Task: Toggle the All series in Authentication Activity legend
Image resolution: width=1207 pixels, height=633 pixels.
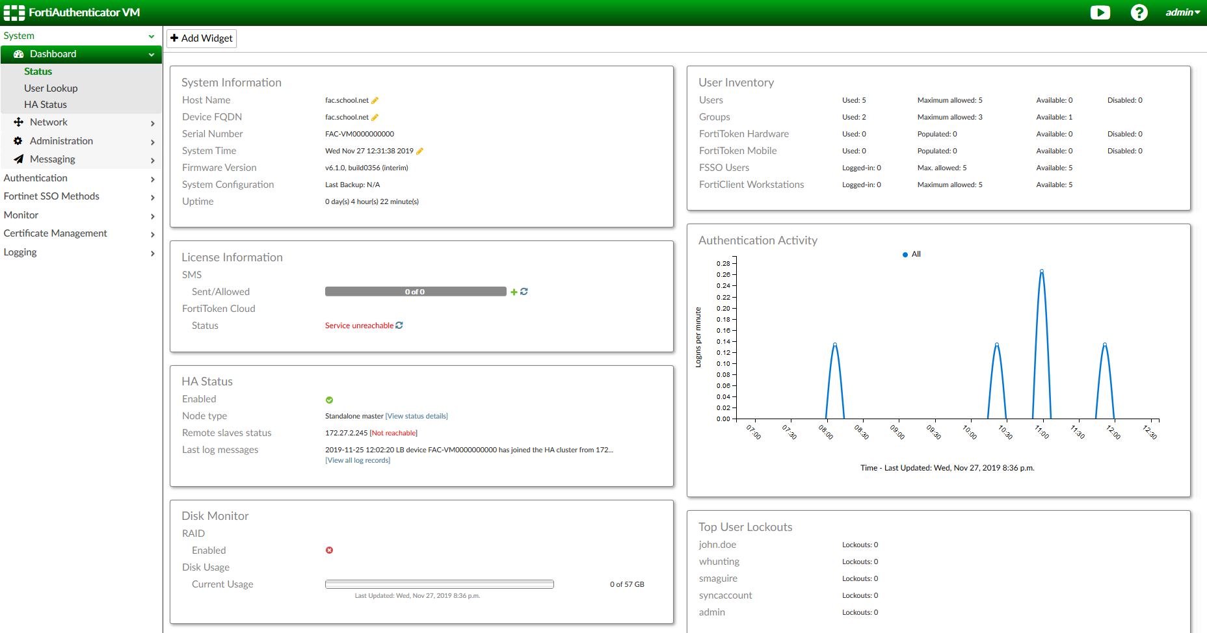Action: [911, 254]
